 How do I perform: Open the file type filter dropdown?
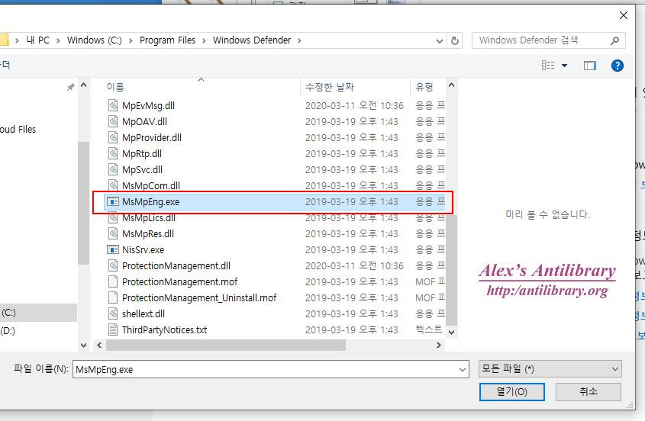point(615,369)
